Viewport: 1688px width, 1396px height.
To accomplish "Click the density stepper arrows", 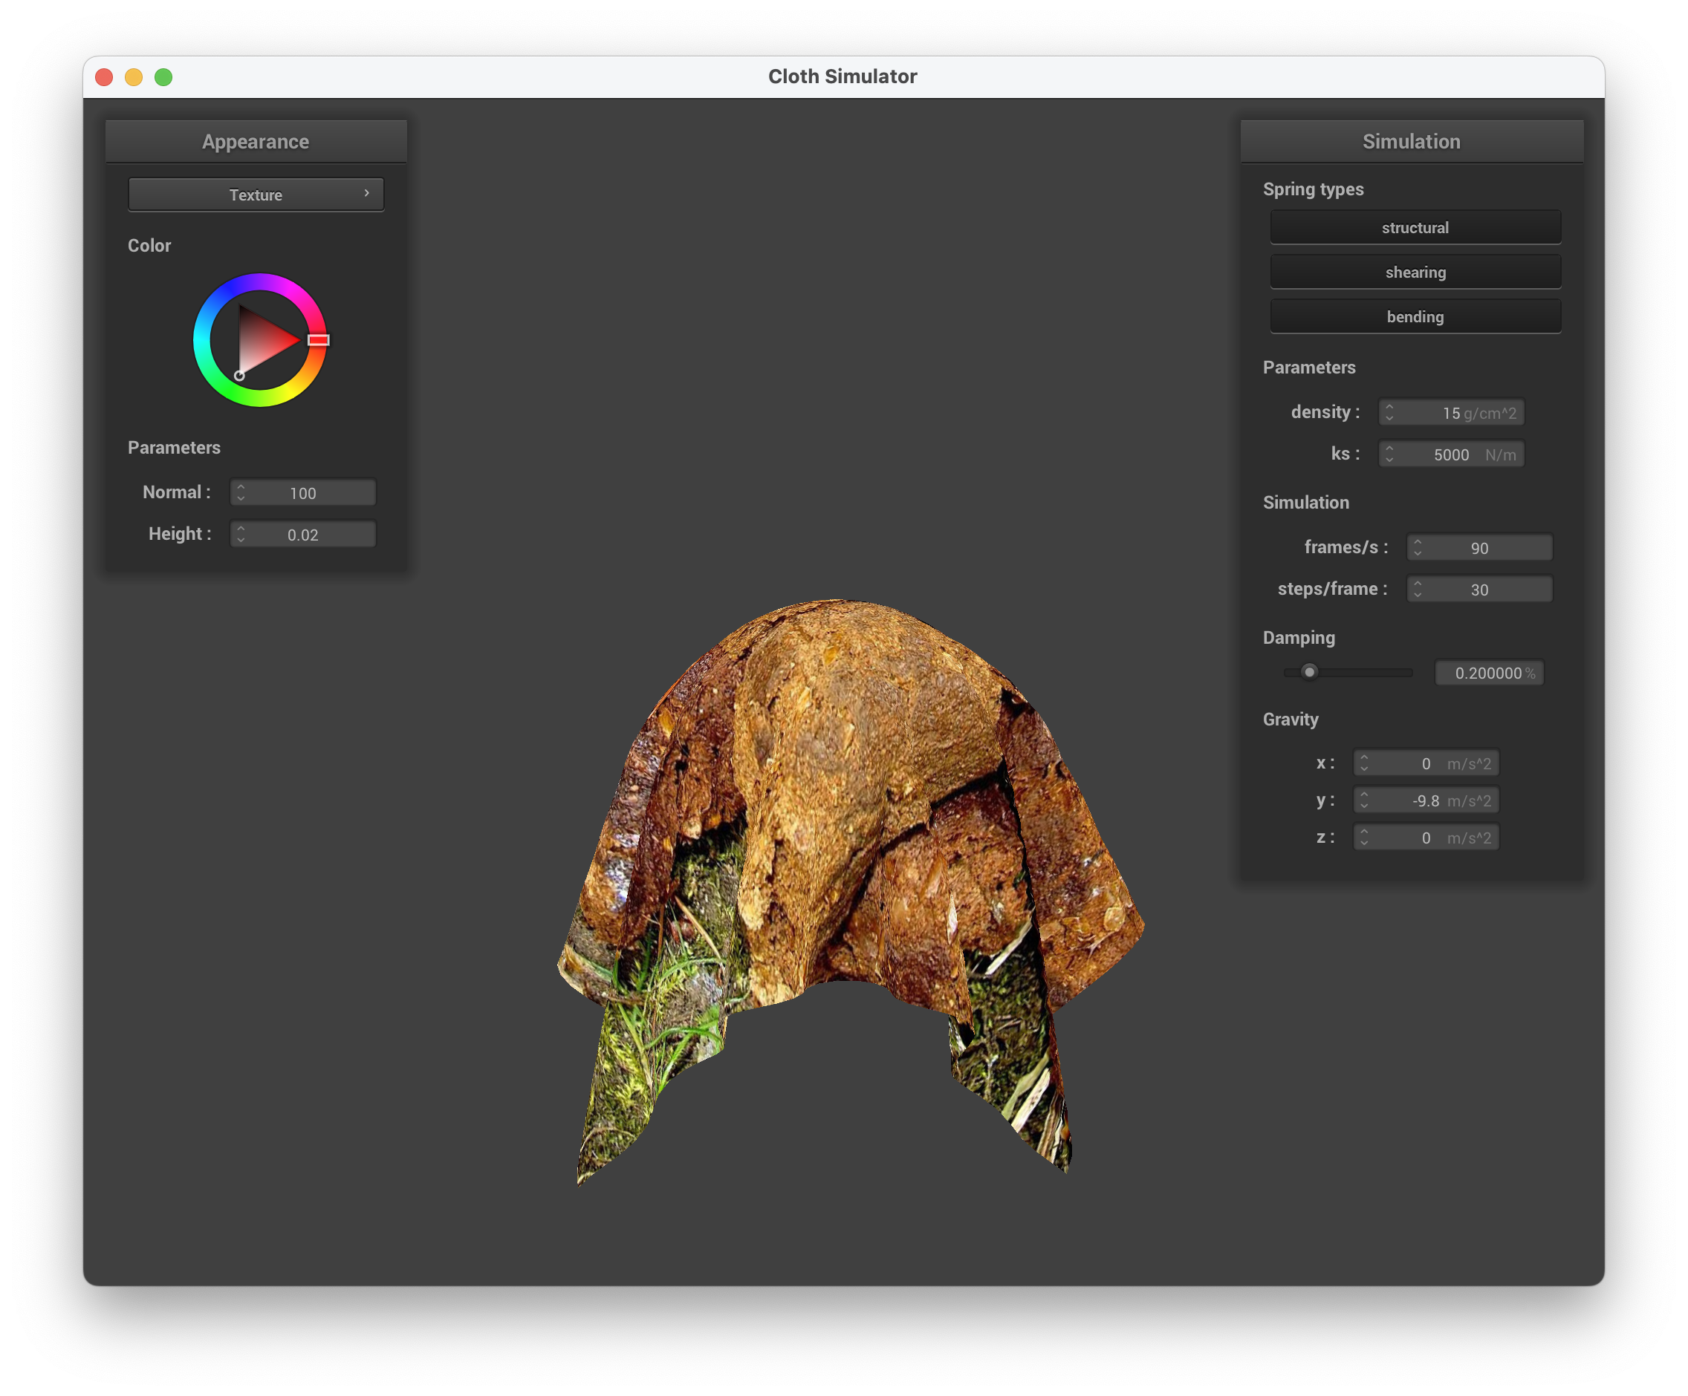I will click(x=1389, y=413).
